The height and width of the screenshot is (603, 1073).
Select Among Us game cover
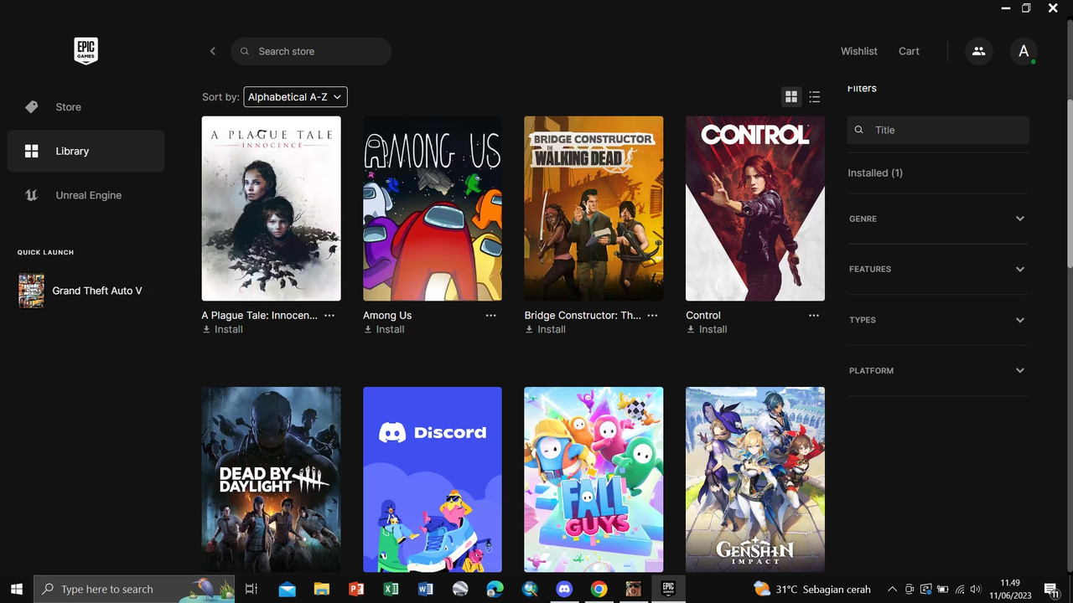(433, 209)
